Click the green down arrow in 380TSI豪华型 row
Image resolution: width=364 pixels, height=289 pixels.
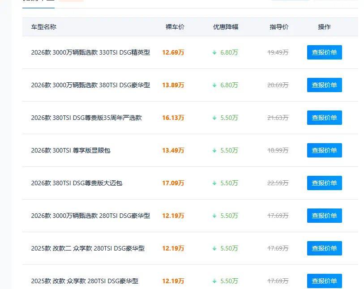214,85
